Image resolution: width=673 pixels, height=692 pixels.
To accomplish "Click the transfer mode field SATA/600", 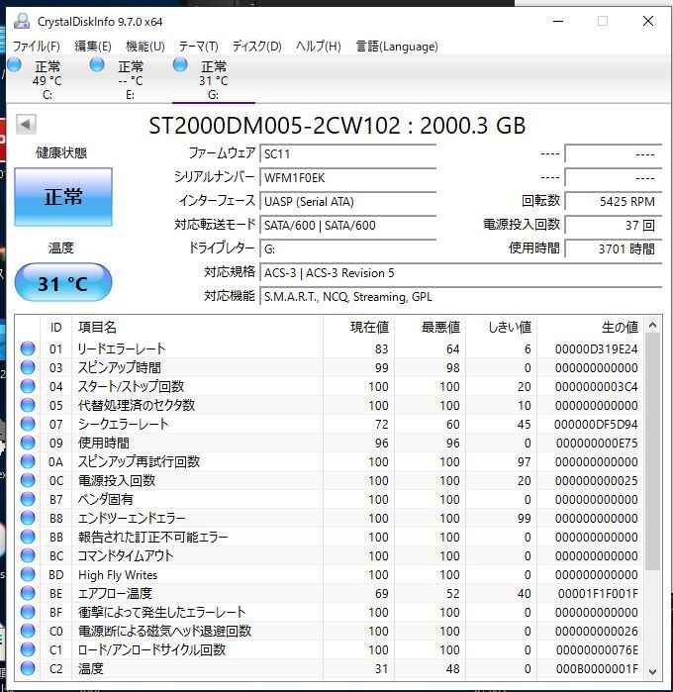I will 347,226.
